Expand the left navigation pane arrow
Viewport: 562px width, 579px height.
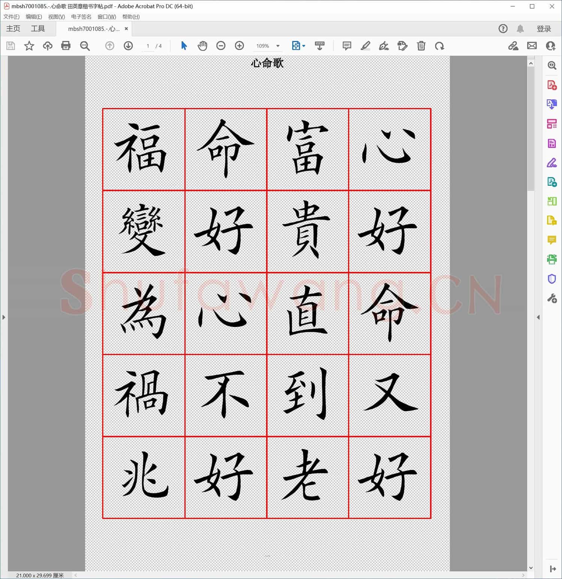tap(4, 317)
